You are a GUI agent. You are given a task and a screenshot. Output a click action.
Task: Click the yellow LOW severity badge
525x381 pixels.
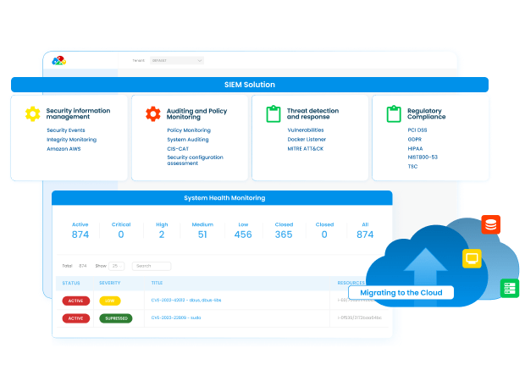coord(110,300)
